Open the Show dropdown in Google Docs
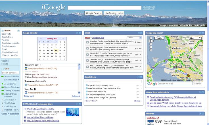Screen dimensions: 209x125 click(89, 101)
